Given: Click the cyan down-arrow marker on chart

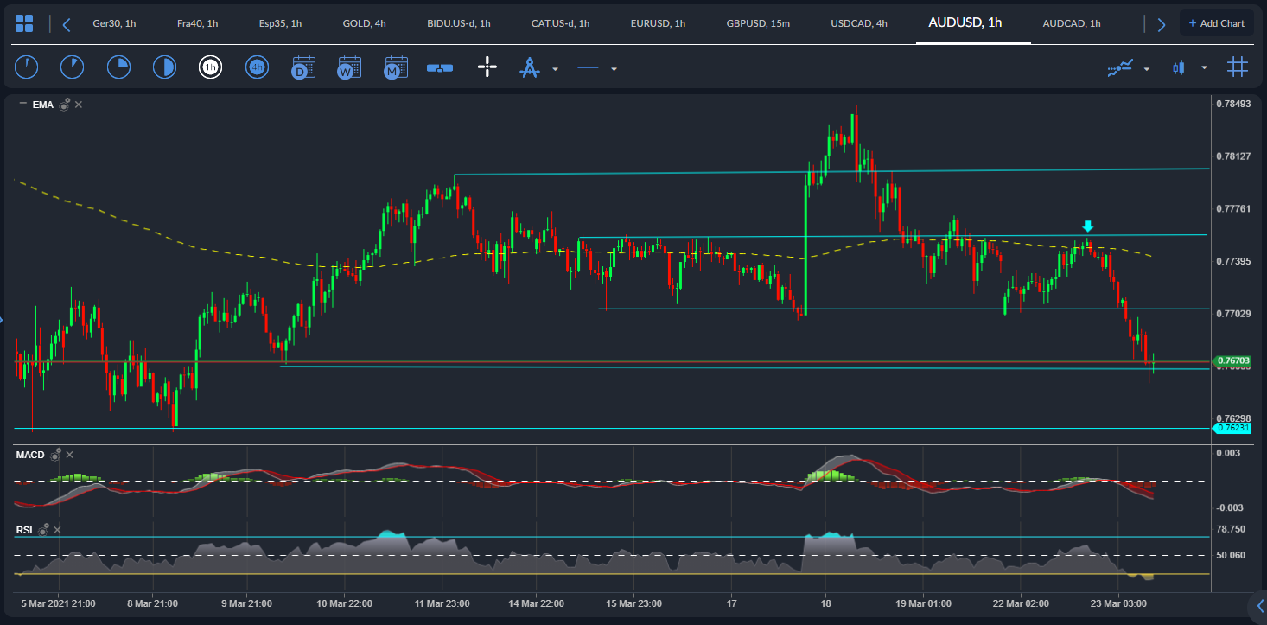Looking at the screenshot, I should [x=1087, y=226].
